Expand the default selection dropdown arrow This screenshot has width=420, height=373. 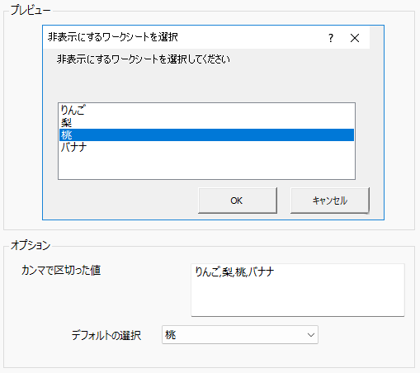pyautogui.click(x=311, y=335)
